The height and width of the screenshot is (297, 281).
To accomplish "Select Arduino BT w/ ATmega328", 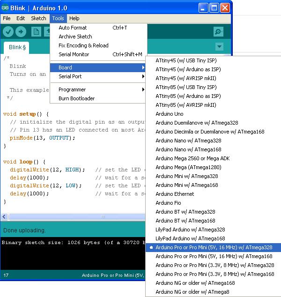I will [x=214, y=212].
